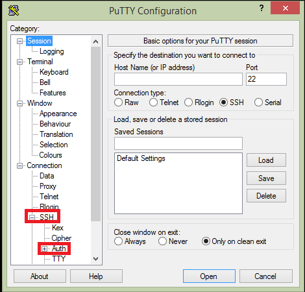Screen dimensions: 305x292
Task: Click the Open button
Action: coord(209,276)
